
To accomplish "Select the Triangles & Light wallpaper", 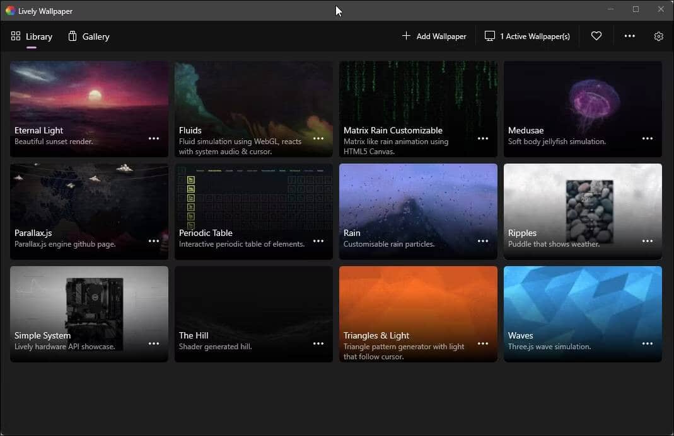I will [417, 302].
